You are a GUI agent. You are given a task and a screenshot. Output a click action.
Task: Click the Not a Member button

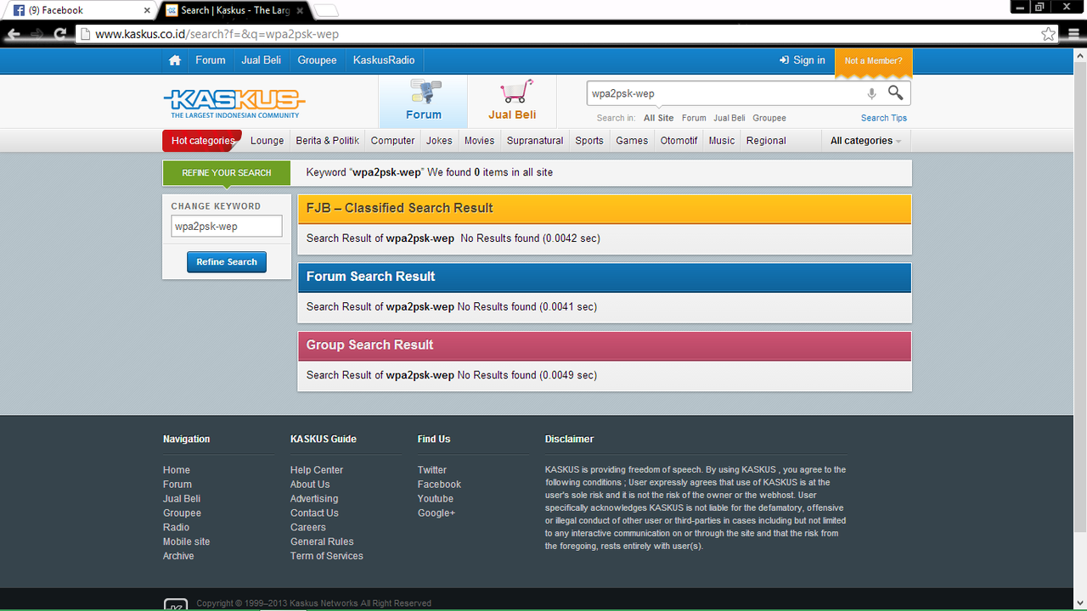tap(874, 61)
